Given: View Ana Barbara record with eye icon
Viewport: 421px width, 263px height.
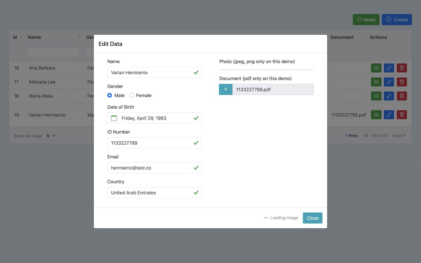Looking at the screenshot, I should (x=376, y=68).
